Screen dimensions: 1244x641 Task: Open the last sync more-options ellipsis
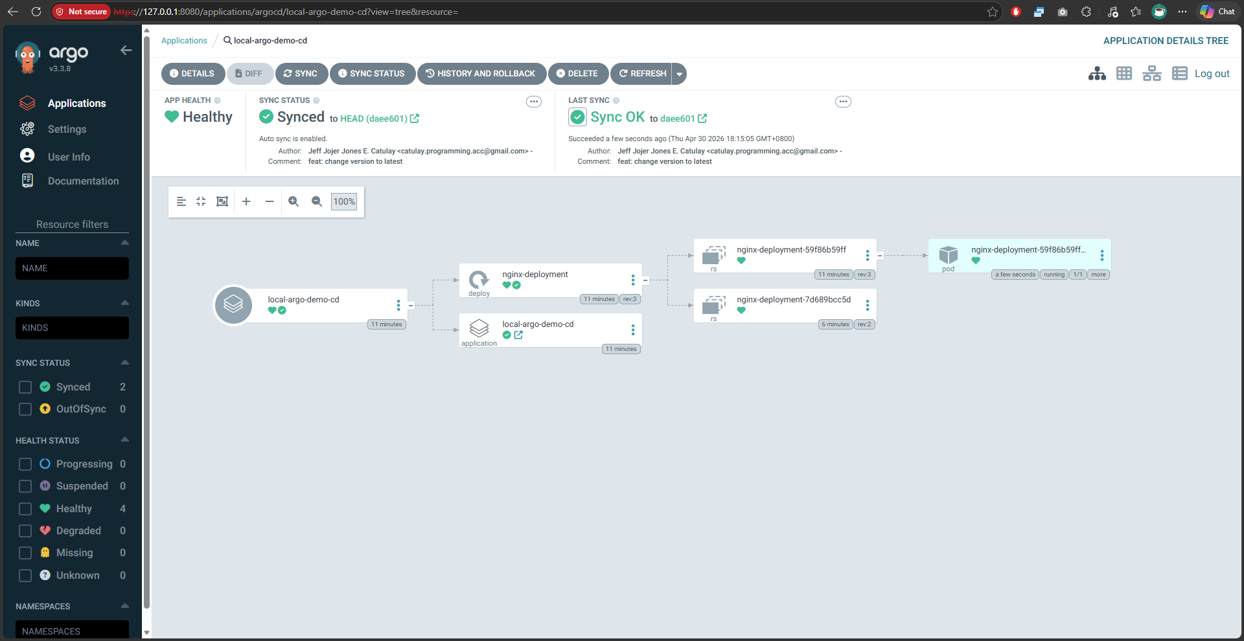(x=843, y=102)
